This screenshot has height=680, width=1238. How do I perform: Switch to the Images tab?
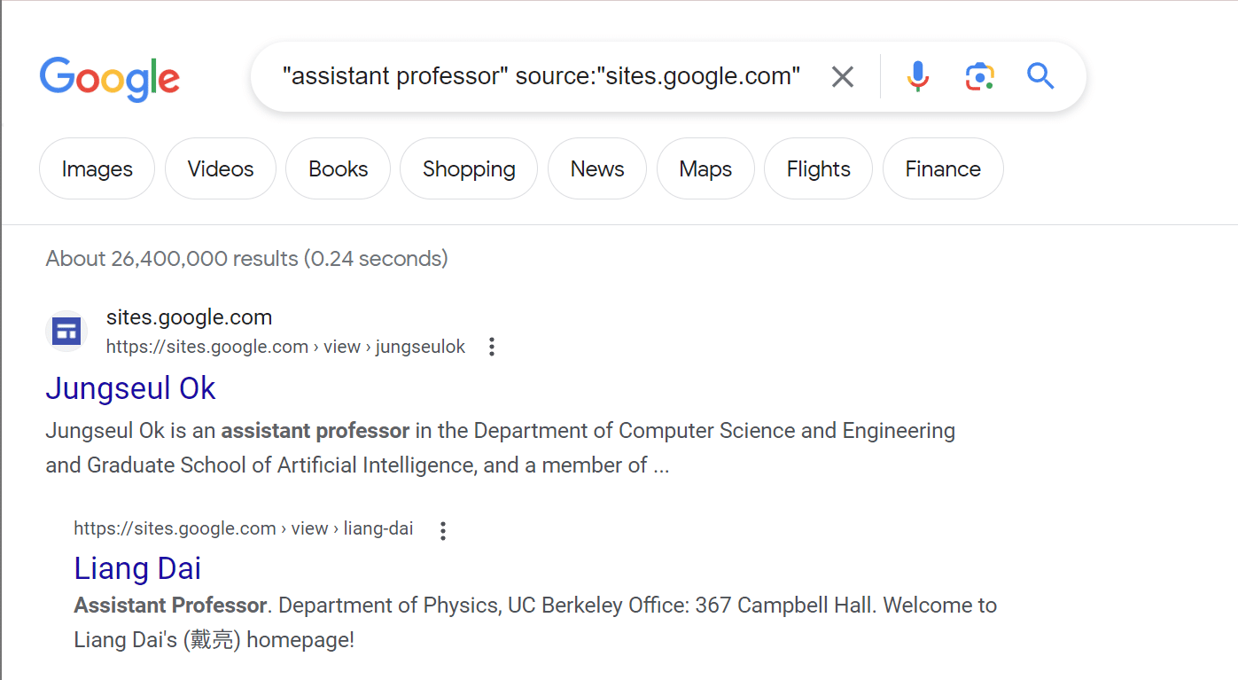[96, 168]
